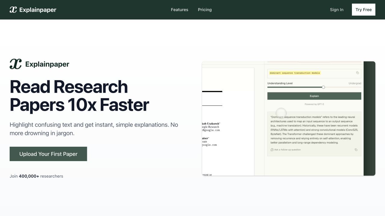
Task: Click the research paper preview page
Action: [x=228, y=121]
